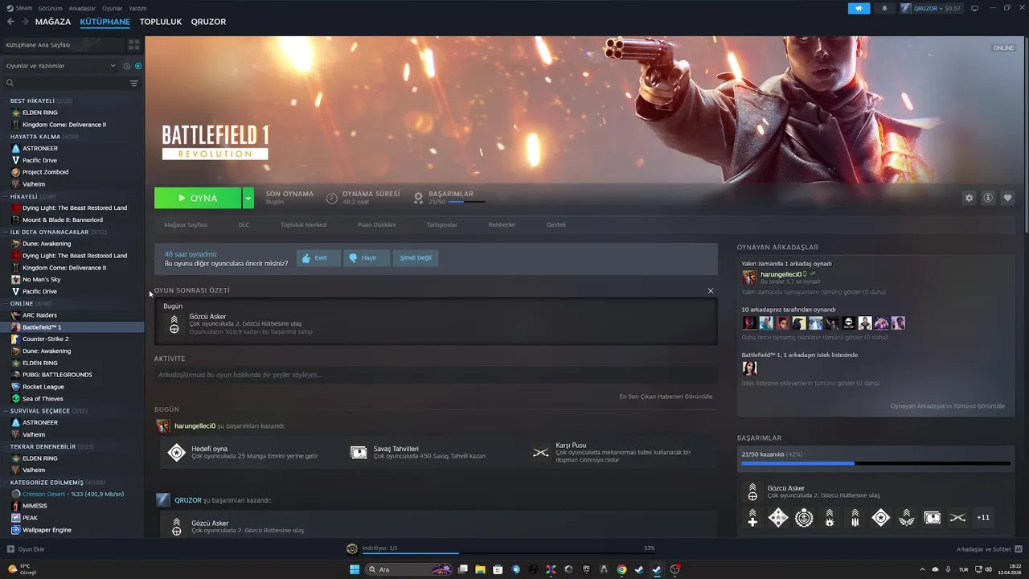This screenshot has height=579, width=1029.
Task: Open the DLC tab
Action: click(x=244, y=224)
